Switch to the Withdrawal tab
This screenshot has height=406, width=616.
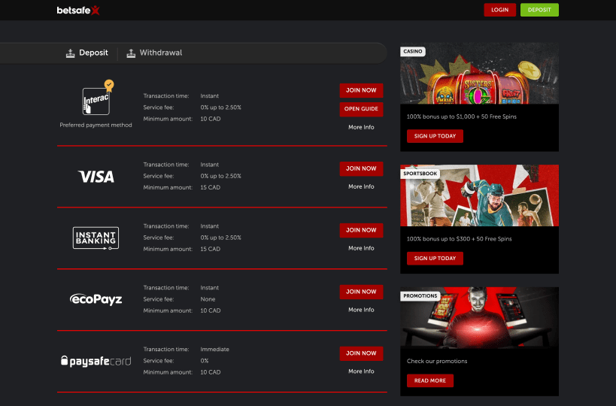pyautogui.click(x=154, y=53)
